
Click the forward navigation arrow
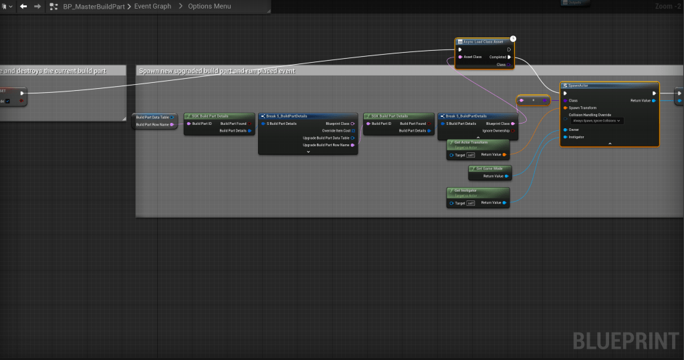click(x=37, y=6)
